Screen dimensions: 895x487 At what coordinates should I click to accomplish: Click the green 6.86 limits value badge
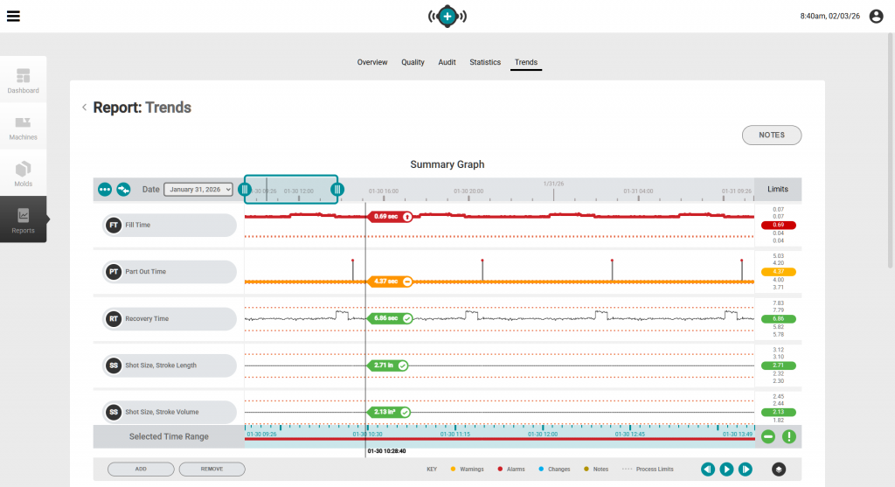(779, 318)
